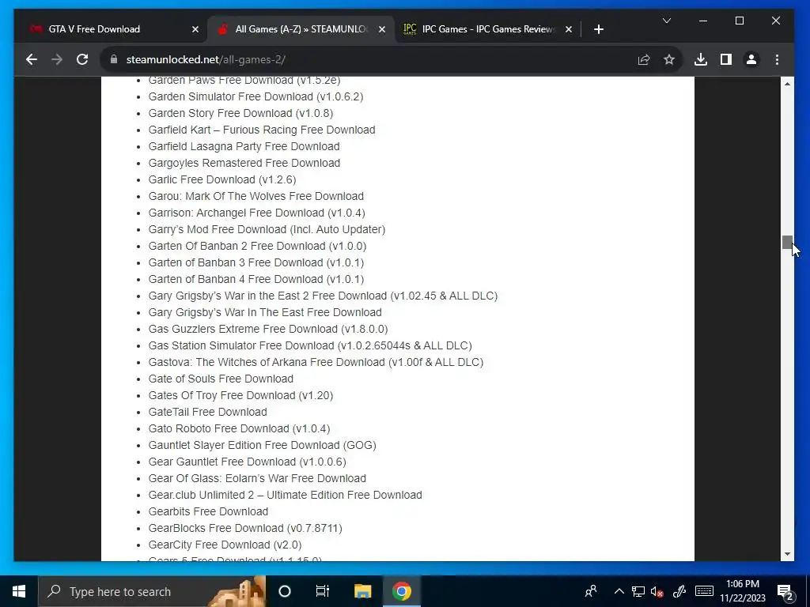Viewport: 810px width, 607px height.
Task: Open File Explorer from taskbar
Action: coord(362,591)
